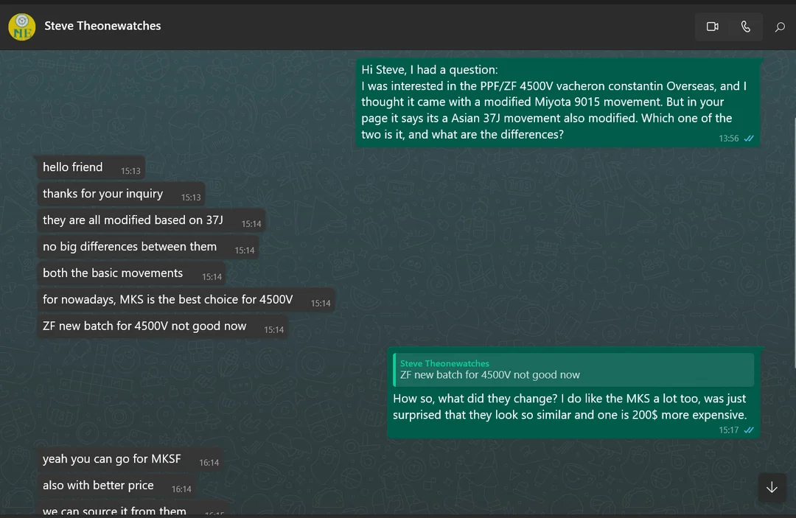
Task: Open search in conversation
Action: (x=780, y=27)
